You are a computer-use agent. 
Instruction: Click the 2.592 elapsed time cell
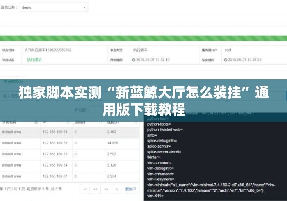[x=112, y=154]
